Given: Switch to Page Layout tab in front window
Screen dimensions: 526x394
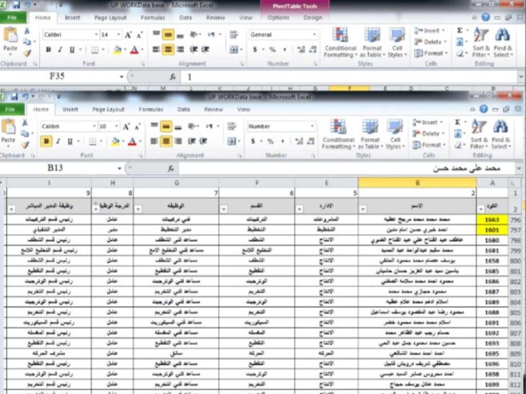Looking at the screenshot, I should click(x=108, y=109).
